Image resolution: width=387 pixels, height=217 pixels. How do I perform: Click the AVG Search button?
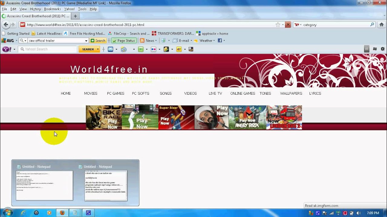(98, 40)
